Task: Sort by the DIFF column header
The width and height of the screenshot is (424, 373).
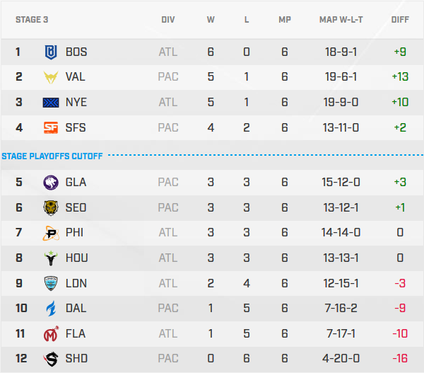Action: pos(400,20)
